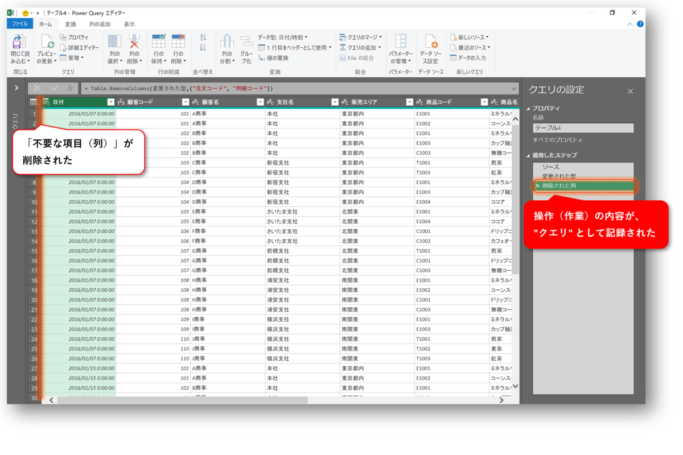Switch to the 変換 tab
The height and width of the screenshot is (455, 683).
(x=71, y=24)
